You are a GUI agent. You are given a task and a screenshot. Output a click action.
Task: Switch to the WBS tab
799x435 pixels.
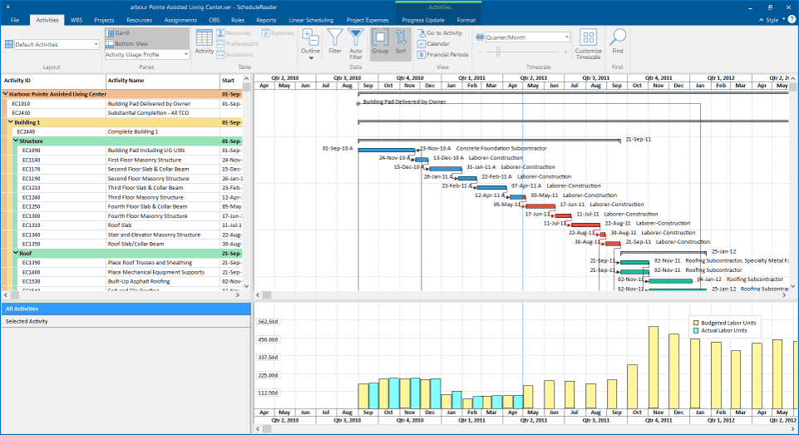click(x=76, y=20)
